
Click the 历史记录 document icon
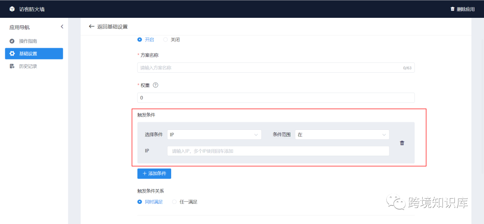[x=12, y=66]
